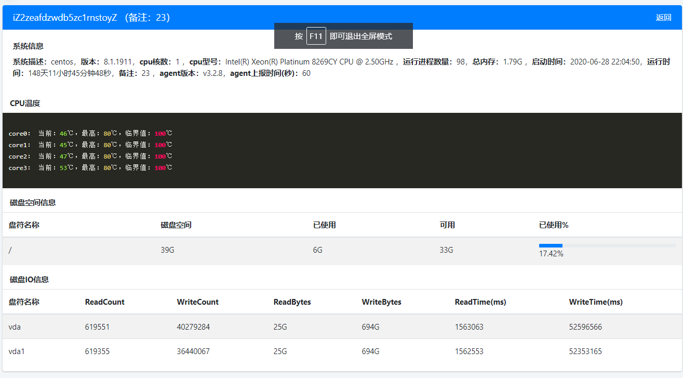Click the WriteCount column header
Screen dimensions: 683x378
point(197,302)
